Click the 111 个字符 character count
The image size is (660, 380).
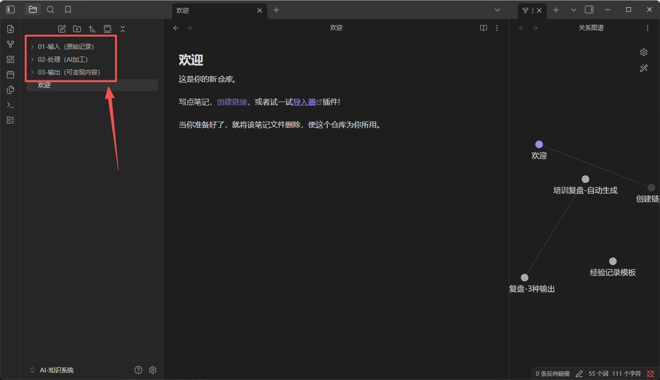[x=627, y=374]
